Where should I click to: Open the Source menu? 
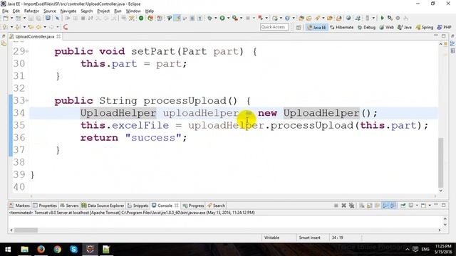click(50, 11)
